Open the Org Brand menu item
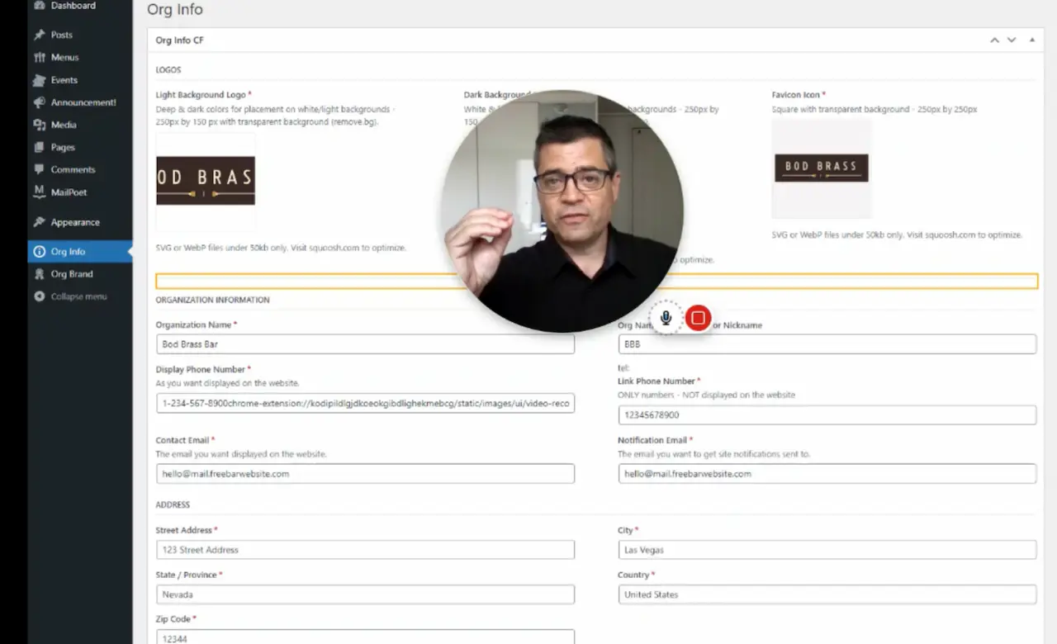Viewport: 1057px width, 644px height. (x=71, y=274)
